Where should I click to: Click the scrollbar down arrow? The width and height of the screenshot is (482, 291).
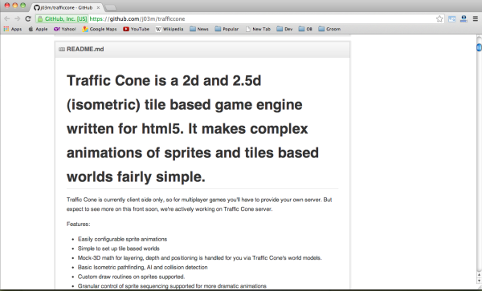[x=479, y=281]
